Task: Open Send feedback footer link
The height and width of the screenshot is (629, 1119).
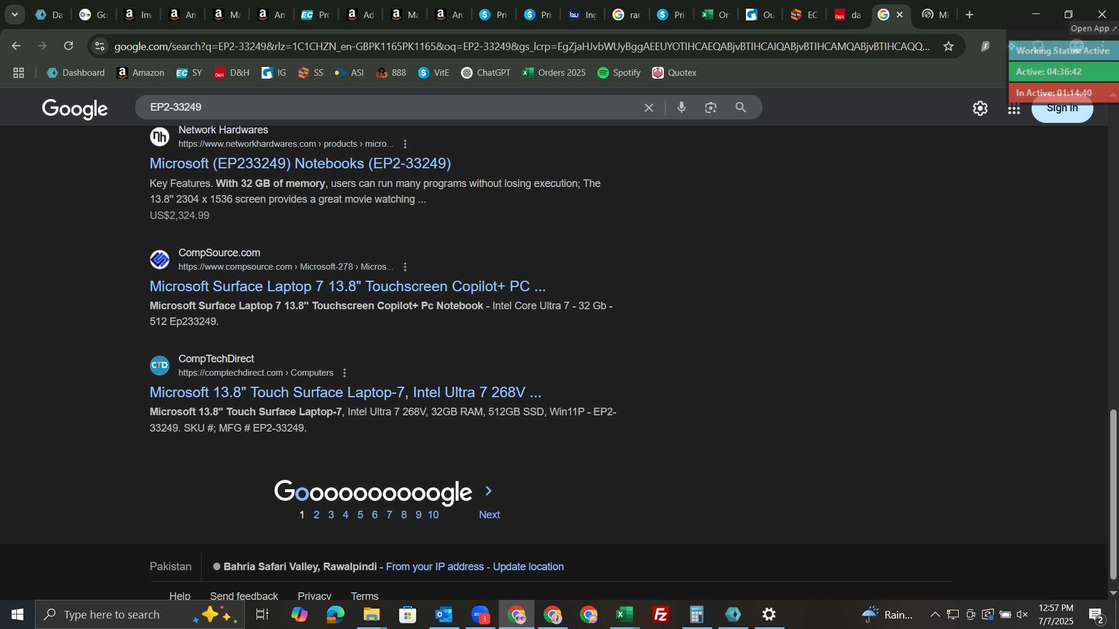Action: [x=244, y=596]
